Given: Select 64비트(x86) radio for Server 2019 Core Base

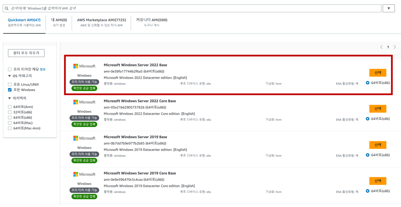Looking at the screenshot, I should (x=368, y=191).
